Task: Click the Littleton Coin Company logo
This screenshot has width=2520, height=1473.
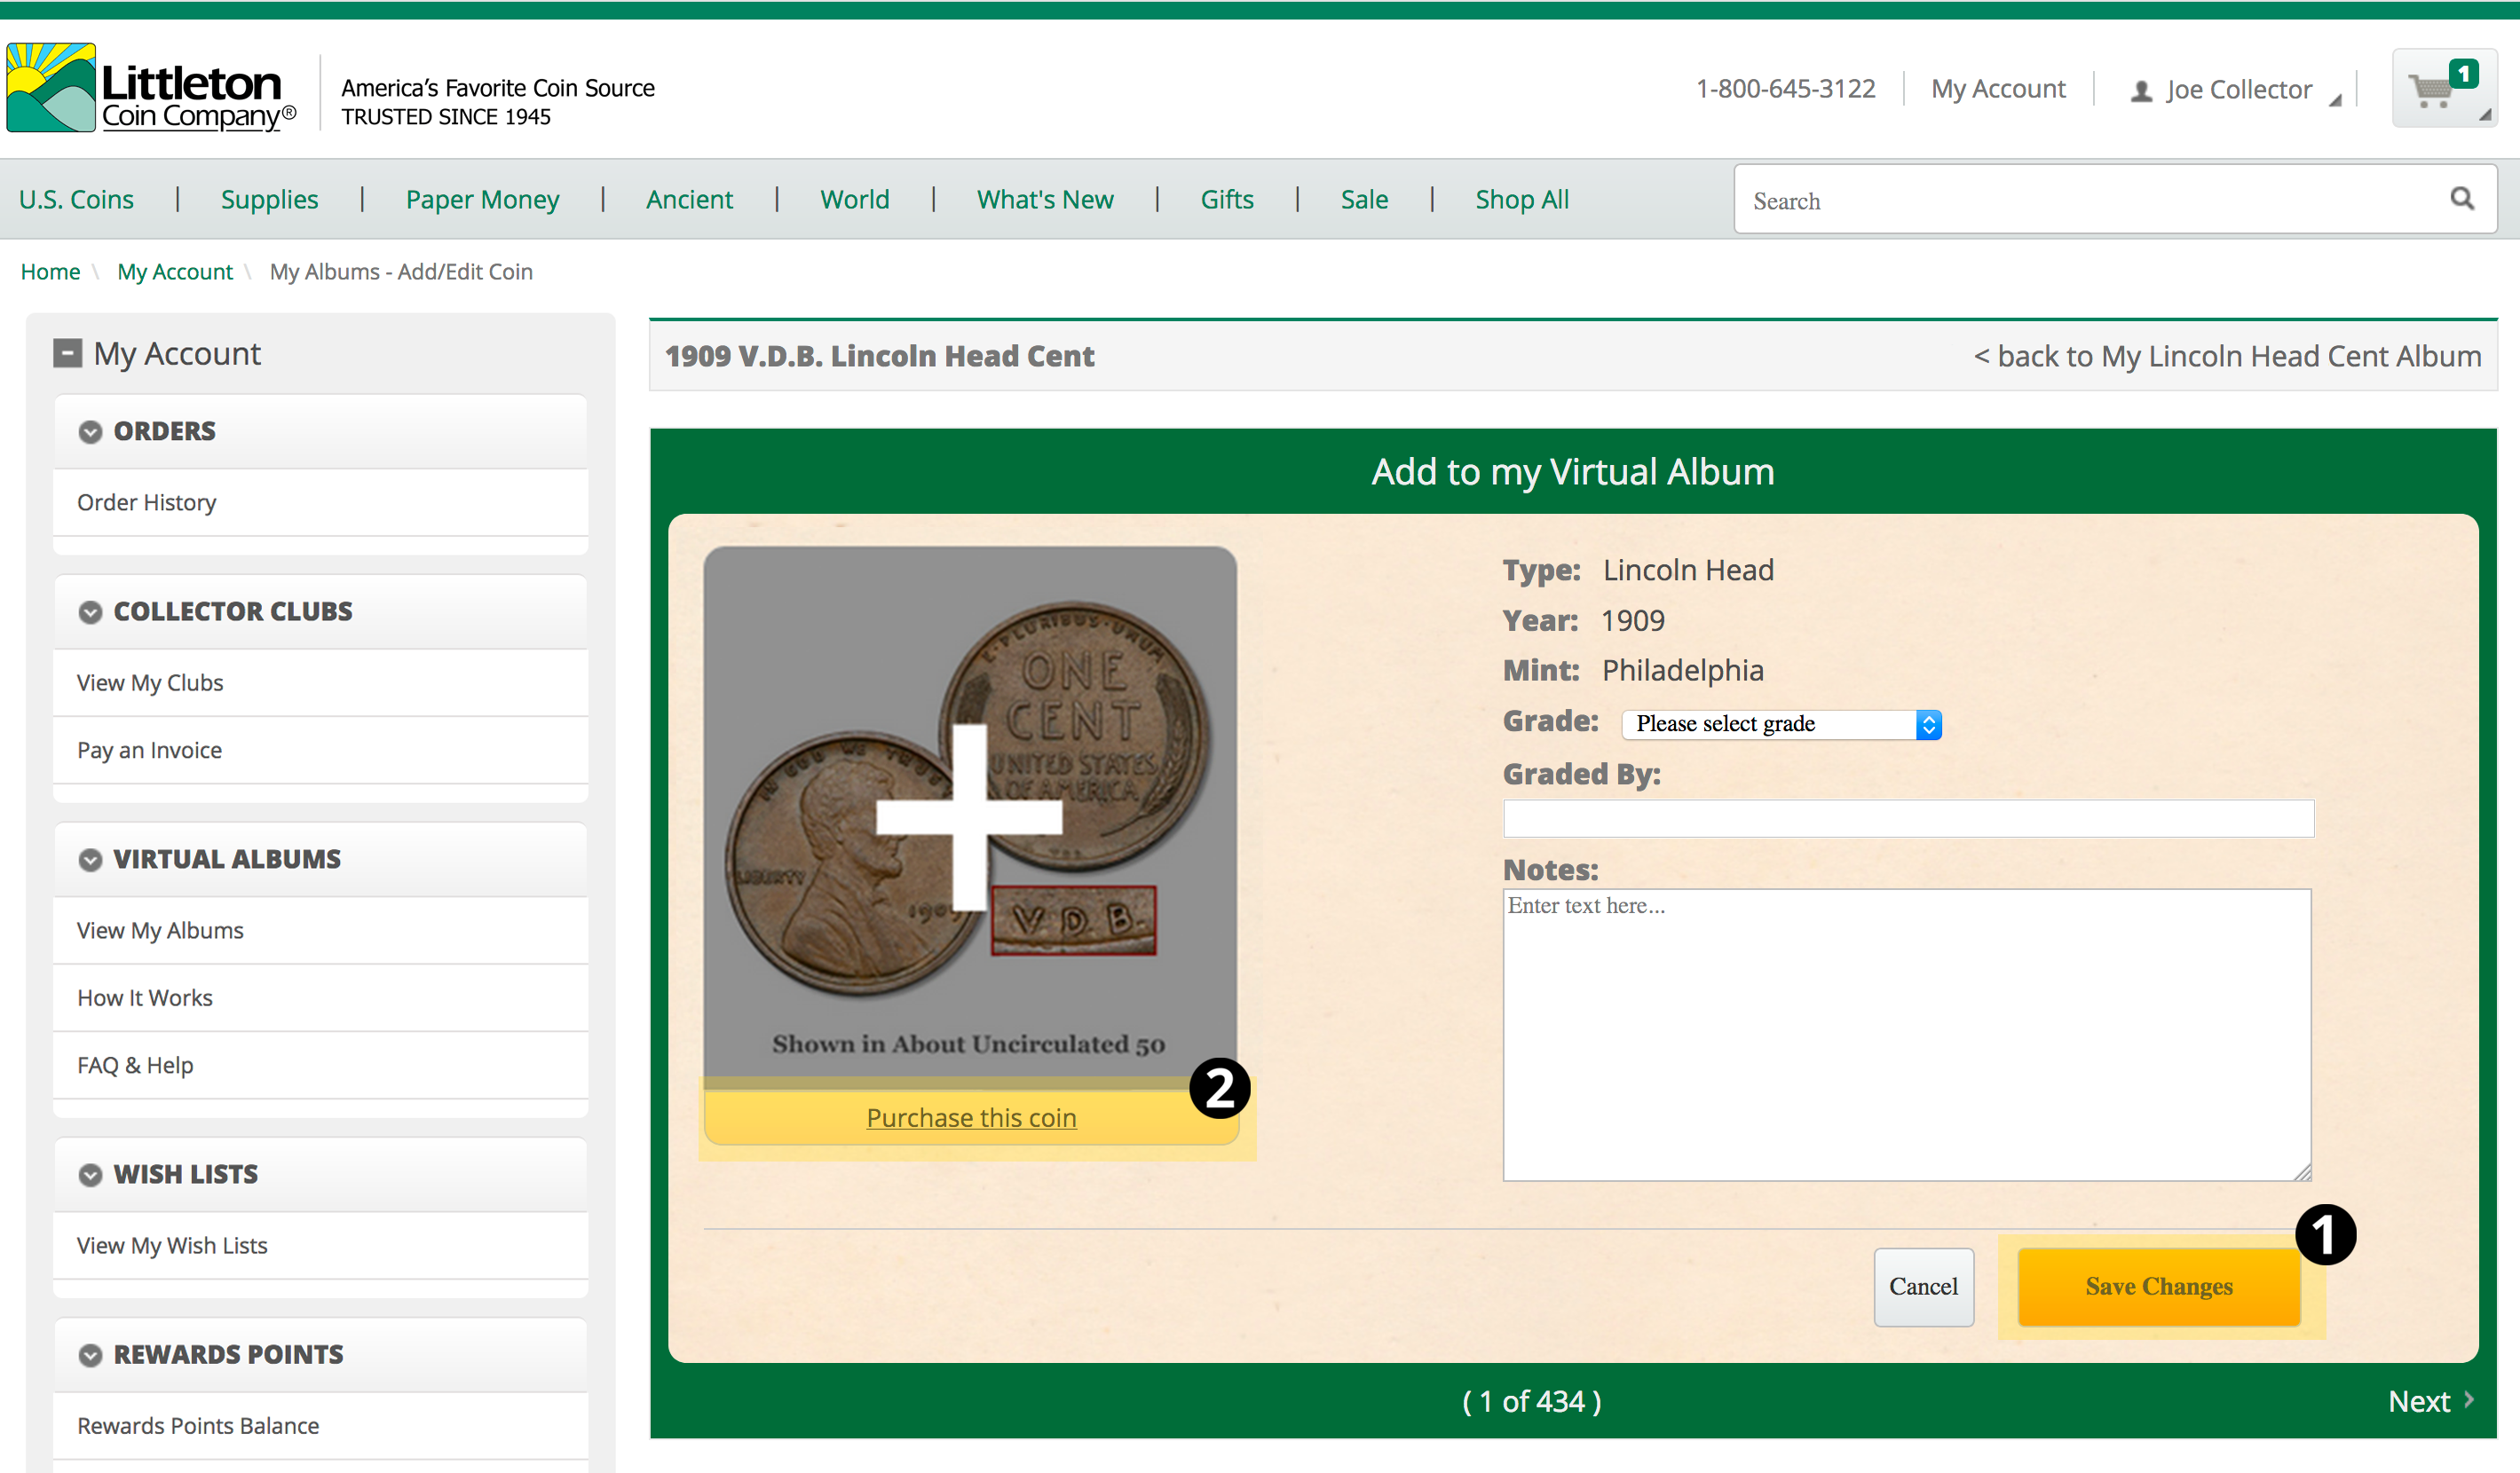Action: click(x=152, y=88)
